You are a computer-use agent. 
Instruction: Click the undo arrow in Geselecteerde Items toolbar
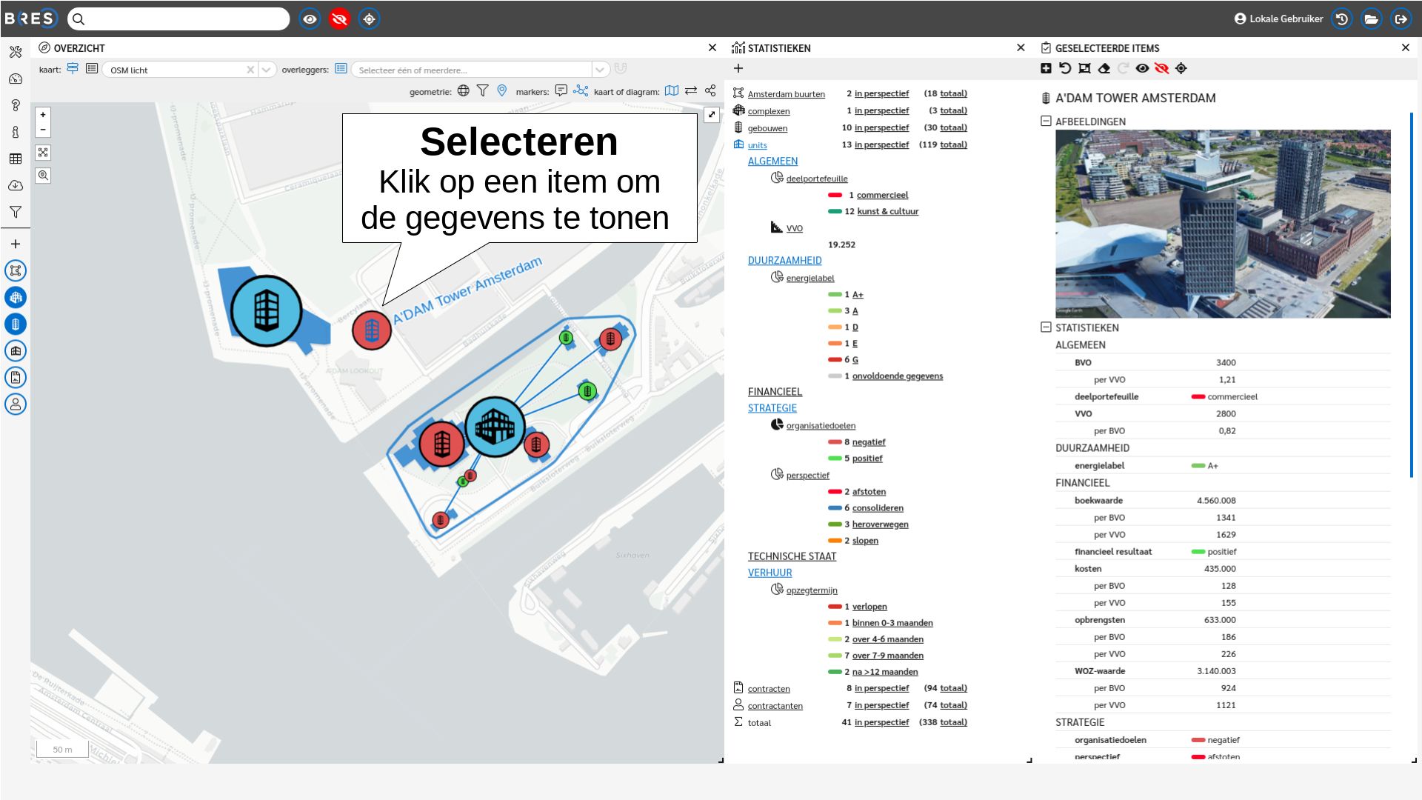(1065, 69)
